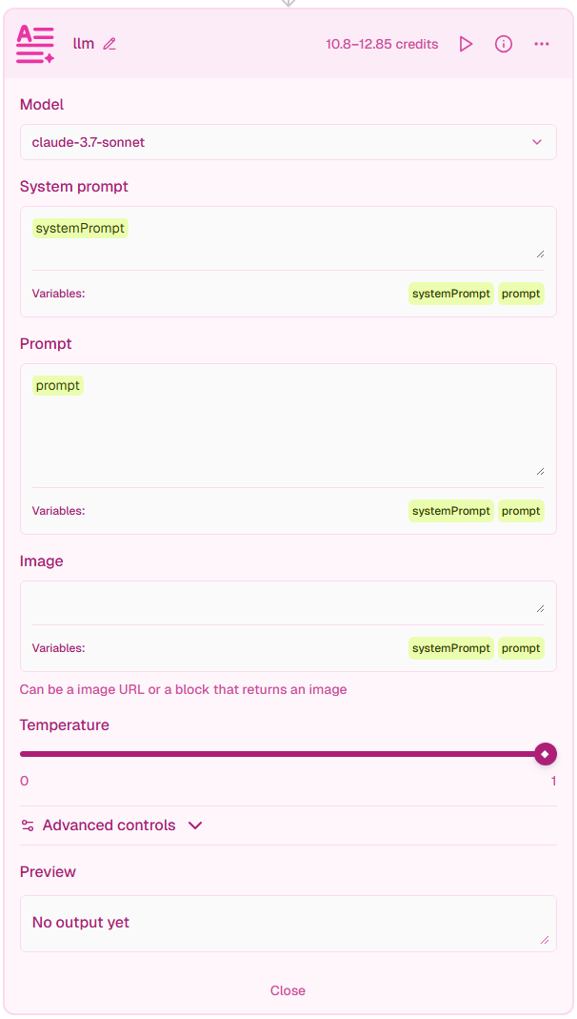
Task: Insert systemPrompt variable under Image field
Action: 451,648
